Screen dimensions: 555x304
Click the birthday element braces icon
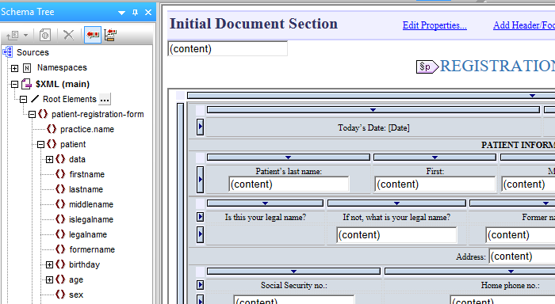point(60,264)
